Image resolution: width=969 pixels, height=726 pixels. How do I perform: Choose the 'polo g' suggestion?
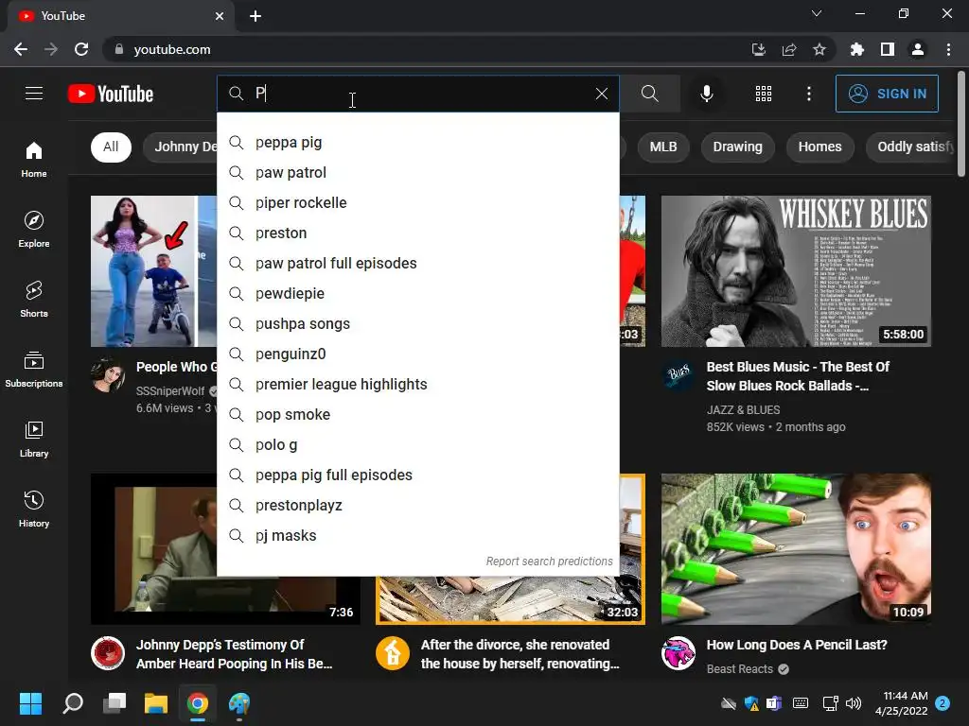[417, 445]
